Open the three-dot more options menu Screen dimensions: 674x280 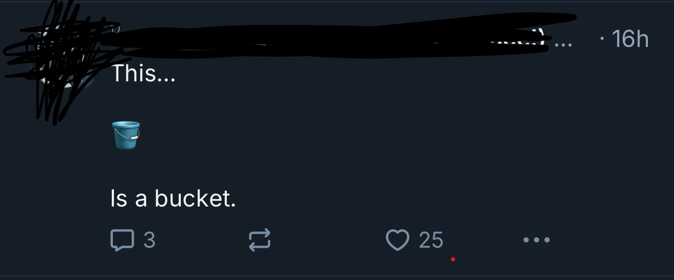pyautogui.click(x=536, y=240)
